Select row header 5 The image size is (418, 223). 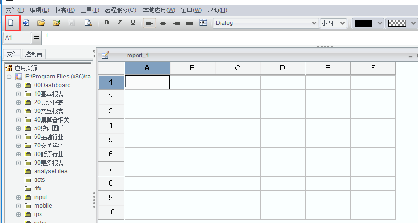111,140
